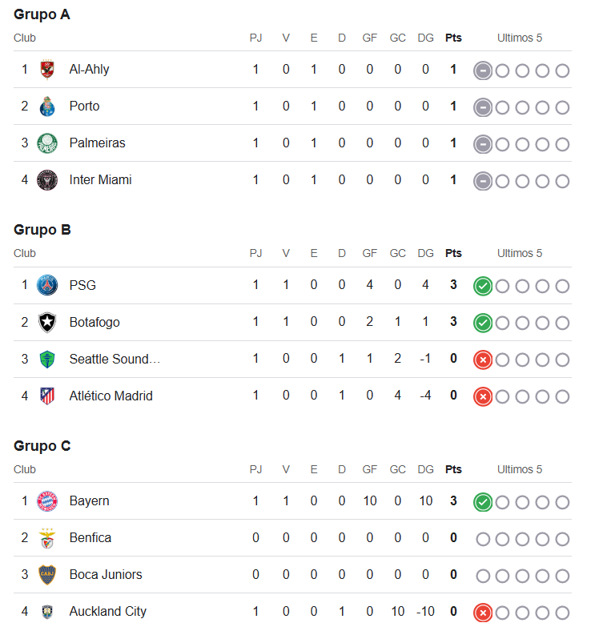Click the Porto club crest icon
Image resolution: width=591 pixels, height=631 pixels.
[x=47, y=107]
